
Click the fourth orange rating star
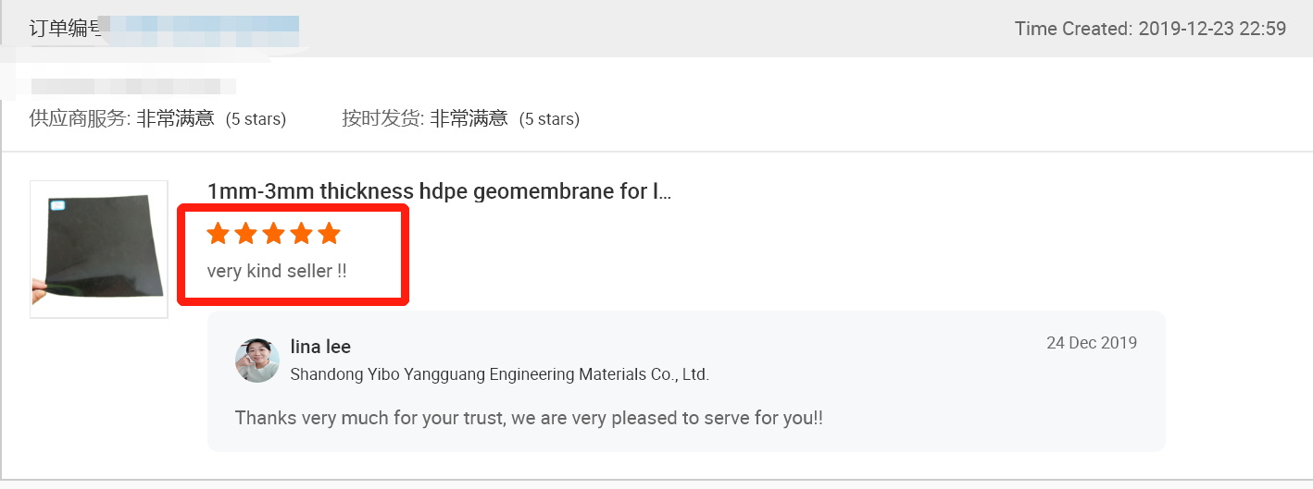pos(302,233)
